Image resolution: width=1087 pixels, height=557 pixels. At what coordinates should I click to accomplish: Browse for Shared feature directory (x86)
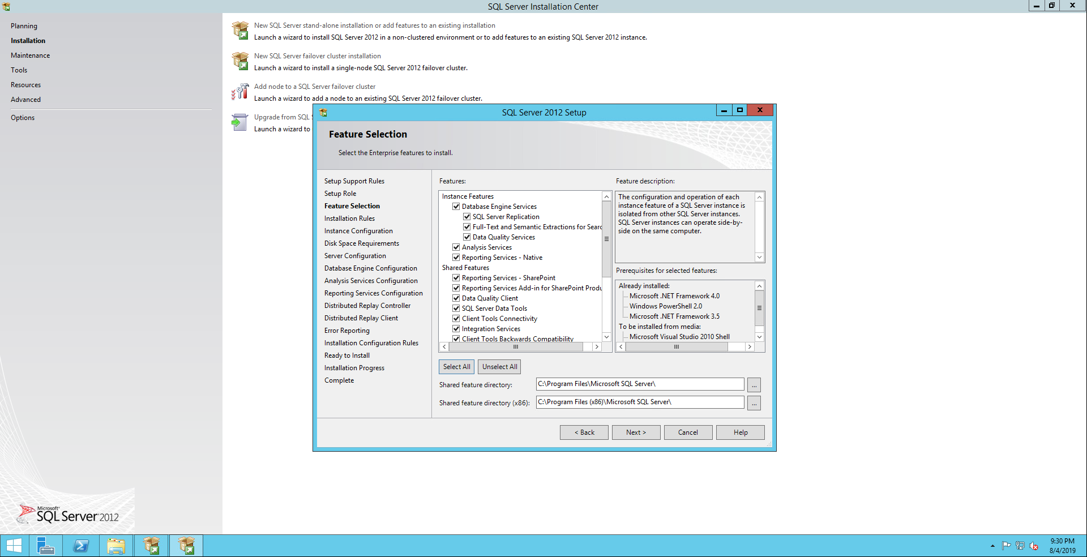[x=754, y=403]
